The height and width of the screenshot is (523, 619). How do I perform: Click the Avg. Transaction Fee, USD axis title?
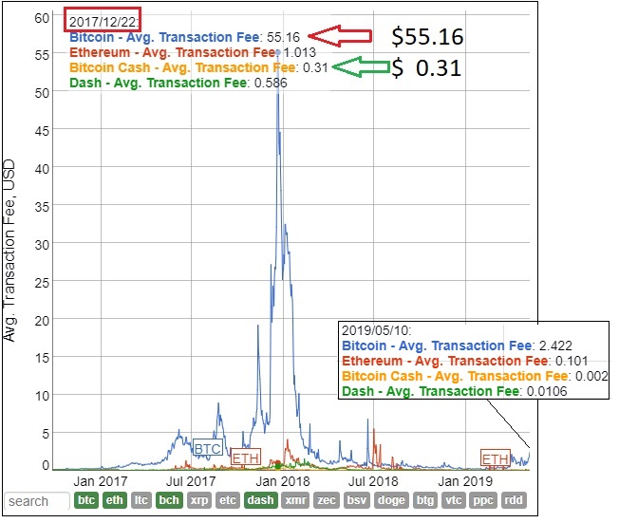tap(9, 251)
